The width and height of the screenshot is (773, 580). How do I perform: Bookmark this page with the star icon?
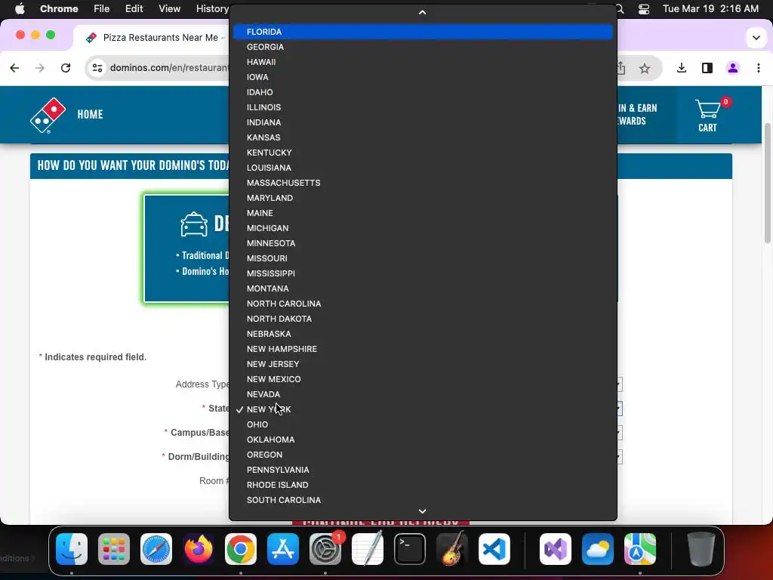pyautogui.click(x=645, y=69)
